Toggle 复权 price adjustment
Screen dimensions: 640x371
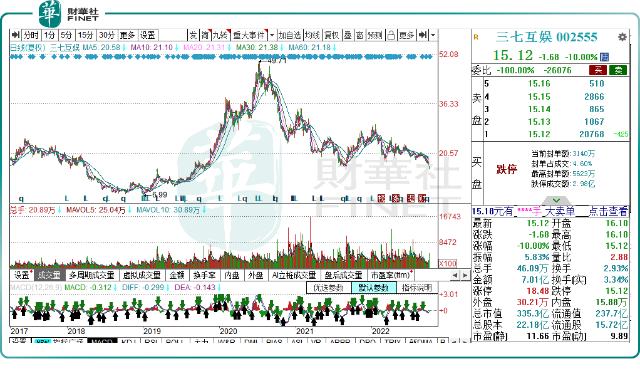tap(331, 35)
